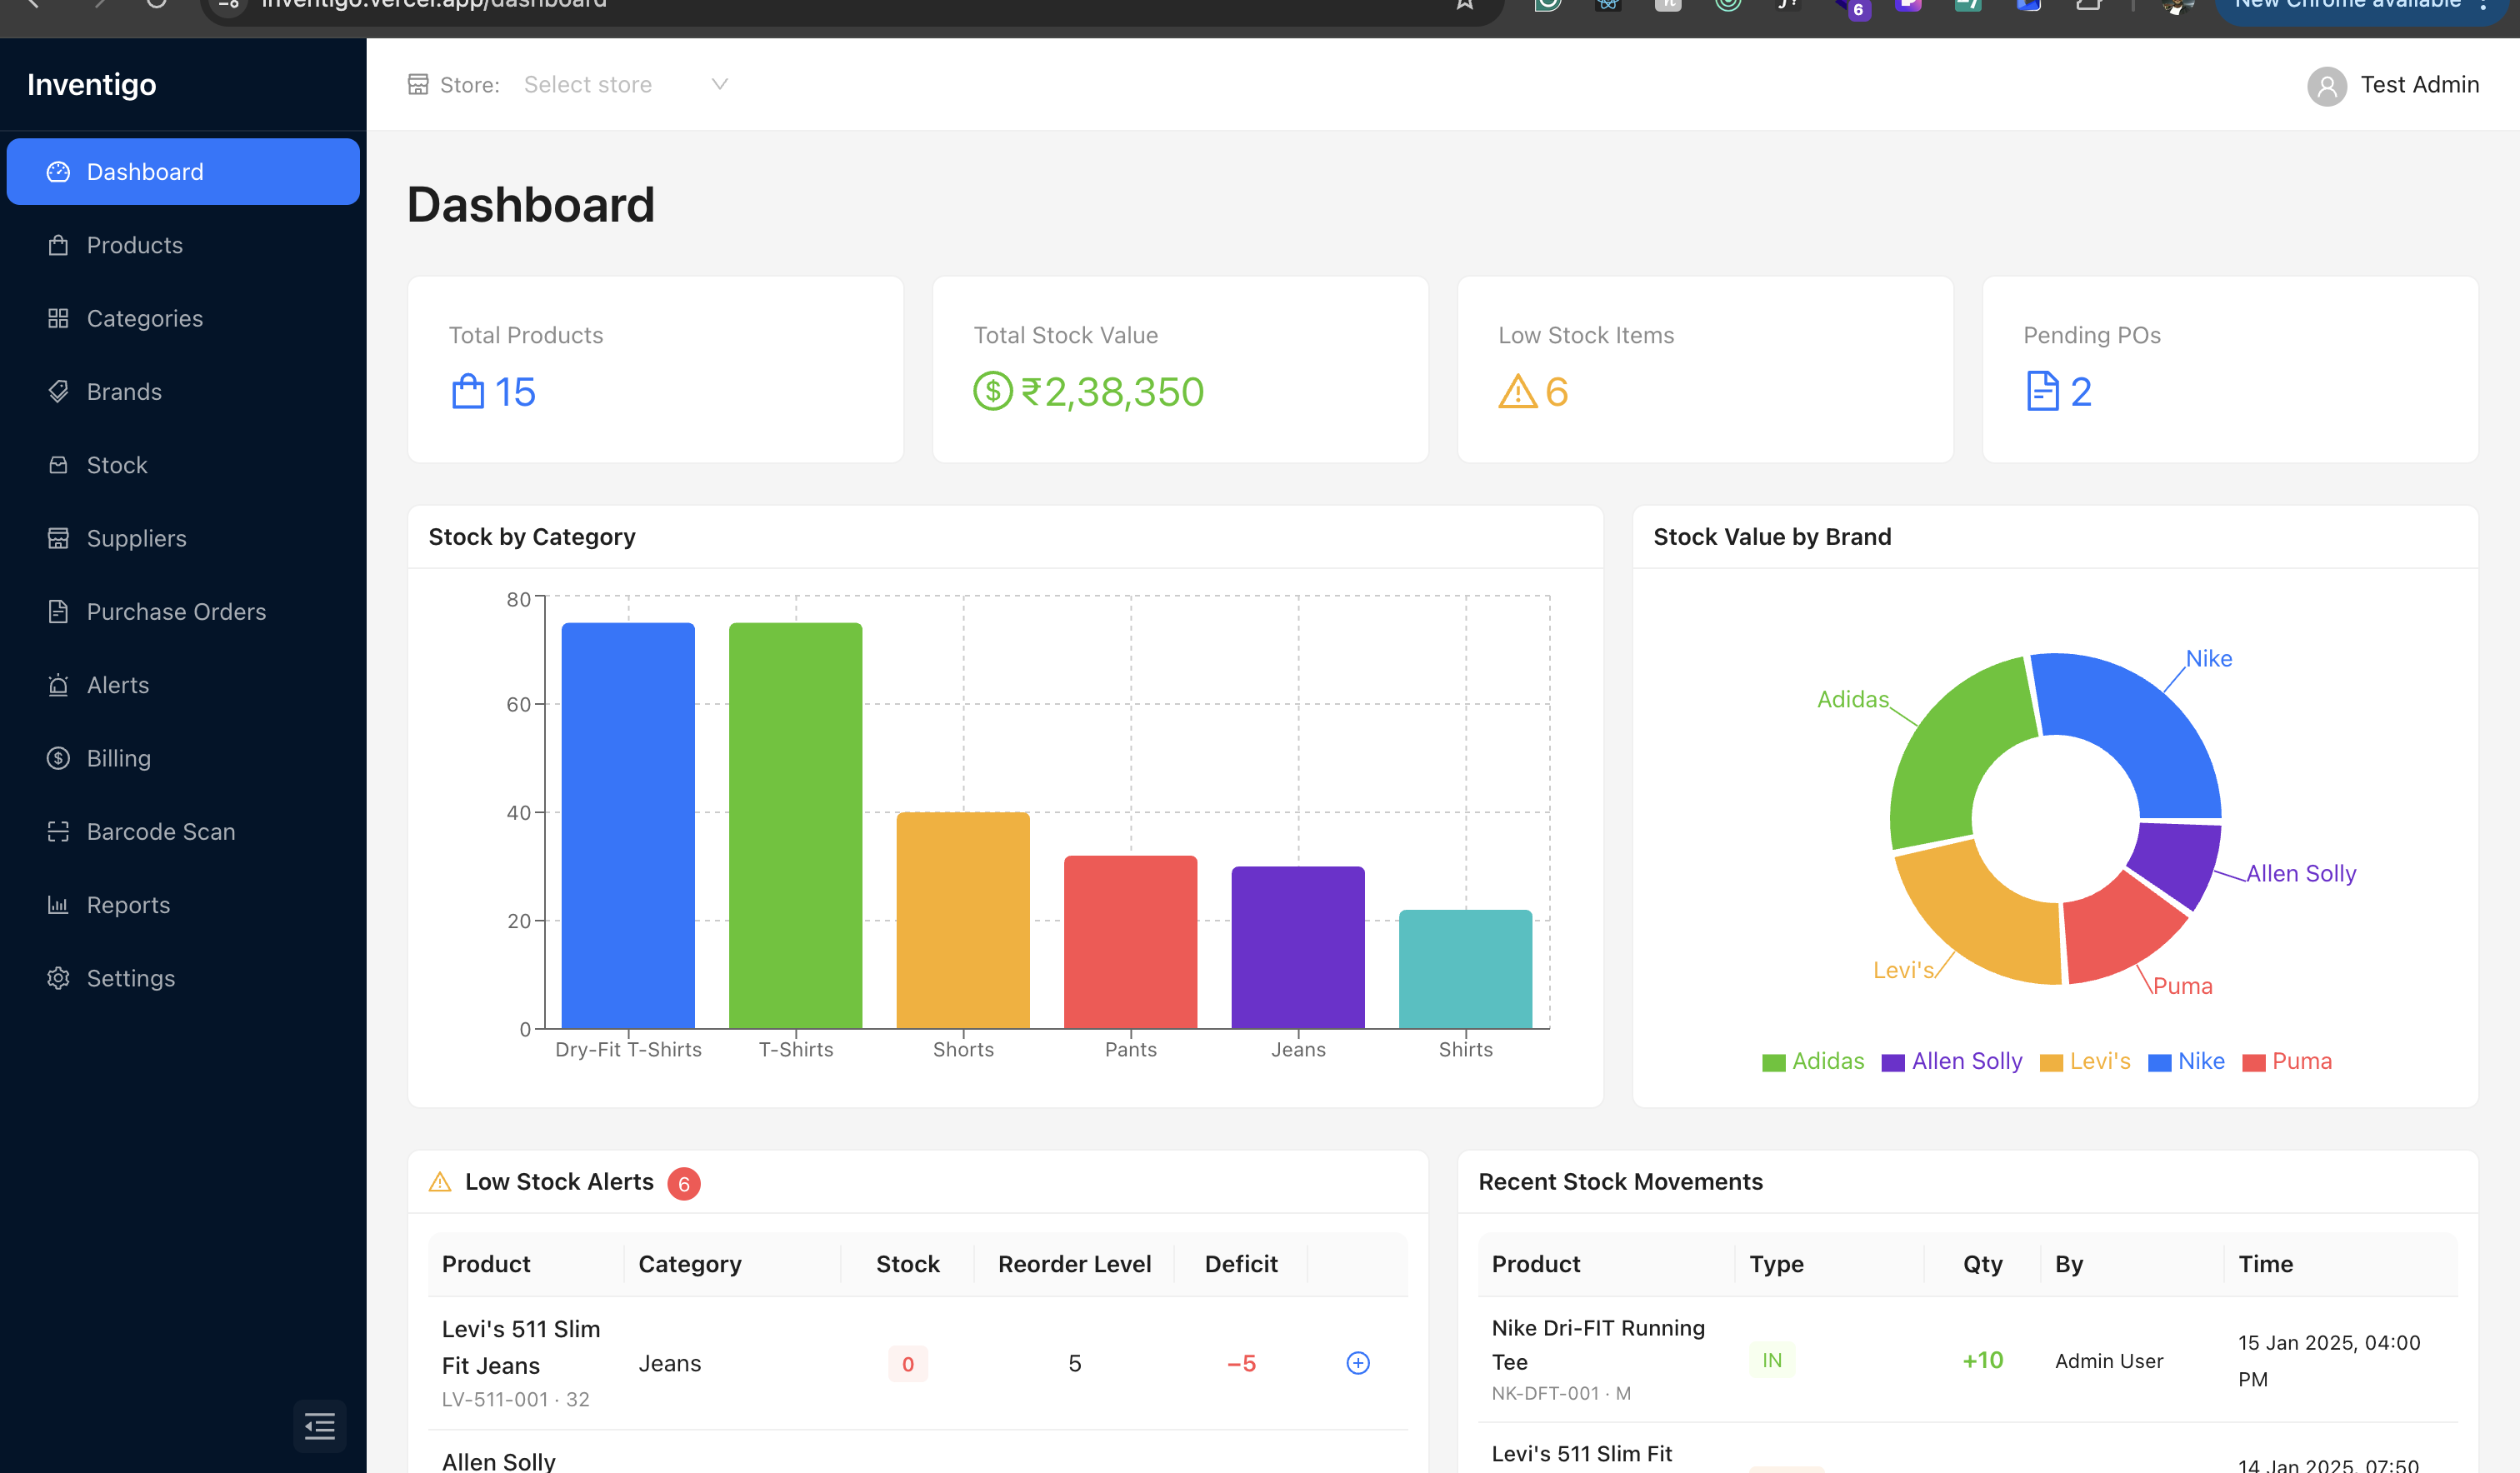Click the Billing dollar icon
The image size is (2520, 1473).
pyautogui.click(x=58, y=757)
